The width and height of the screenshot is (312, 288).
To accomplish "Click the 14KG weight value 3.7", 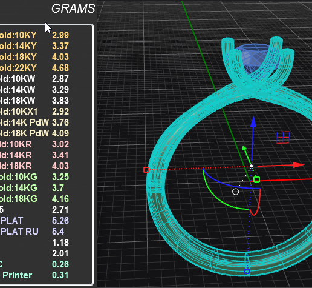I will pos(58,188).
